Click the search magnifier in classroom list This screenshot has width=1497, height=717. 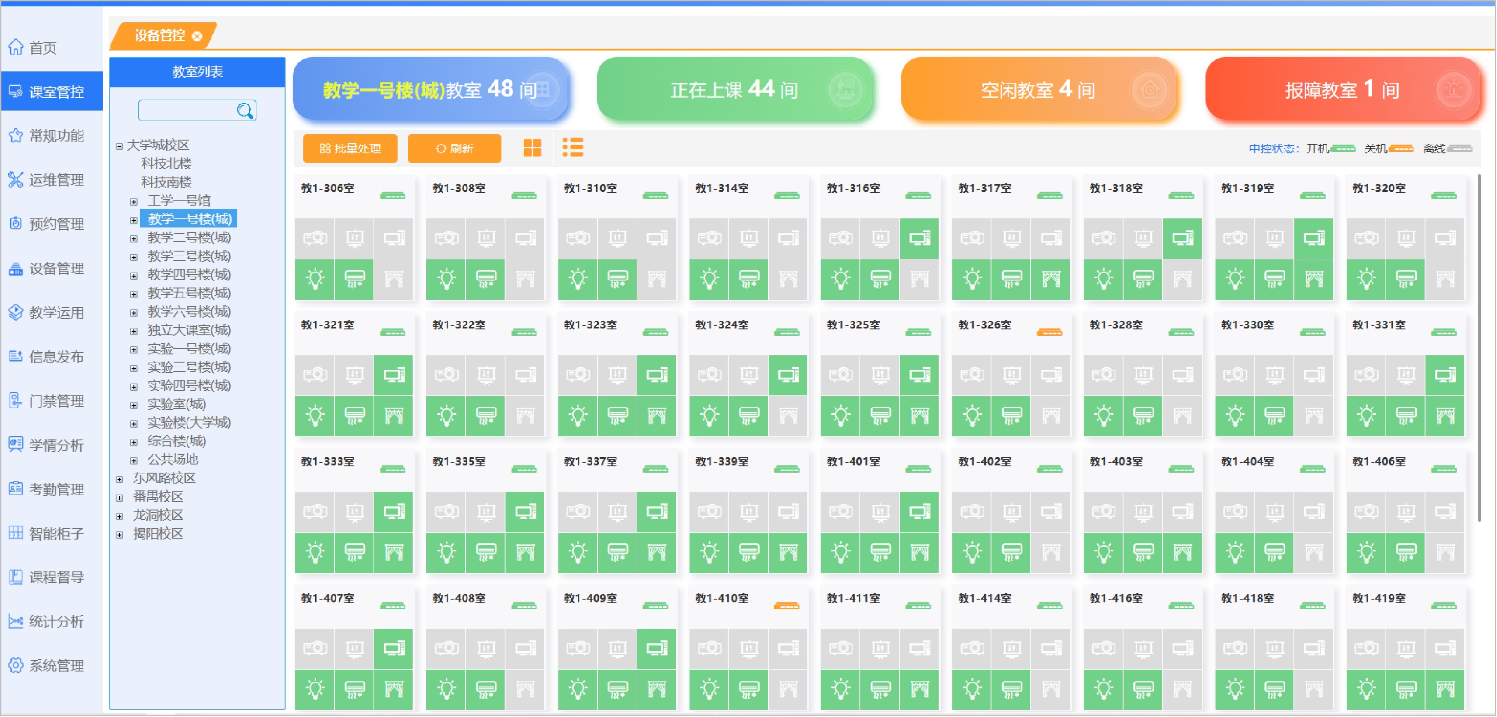pos(245,110)
